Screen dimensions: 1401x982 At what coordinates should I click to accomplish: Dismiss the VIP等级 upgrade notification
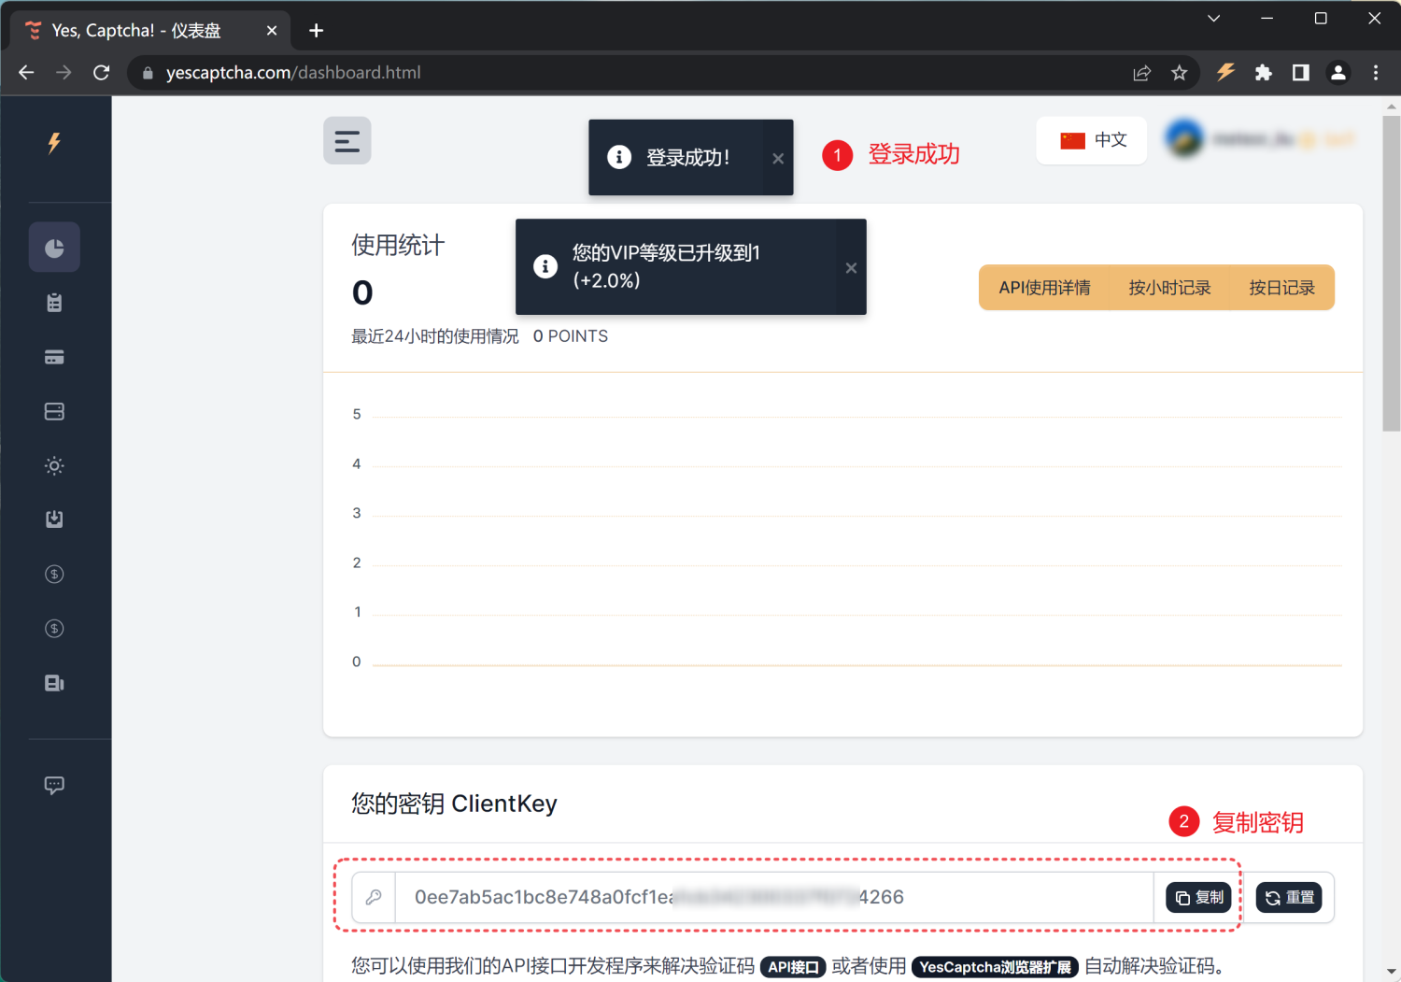click(x=851, y=268)
